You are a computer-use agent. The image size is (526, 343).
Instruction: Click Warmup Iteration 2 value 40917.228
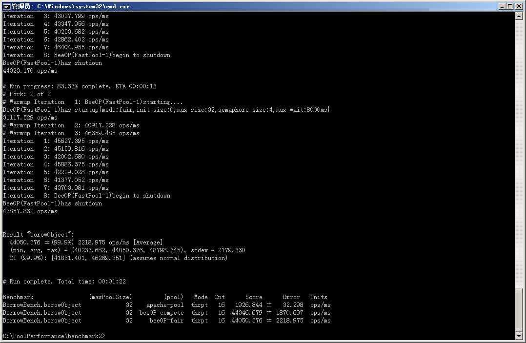click(100, 125)
